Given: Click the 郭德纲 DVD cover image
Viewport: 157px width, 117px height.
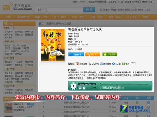Looking at the screenshot, I should pos(52,45).
